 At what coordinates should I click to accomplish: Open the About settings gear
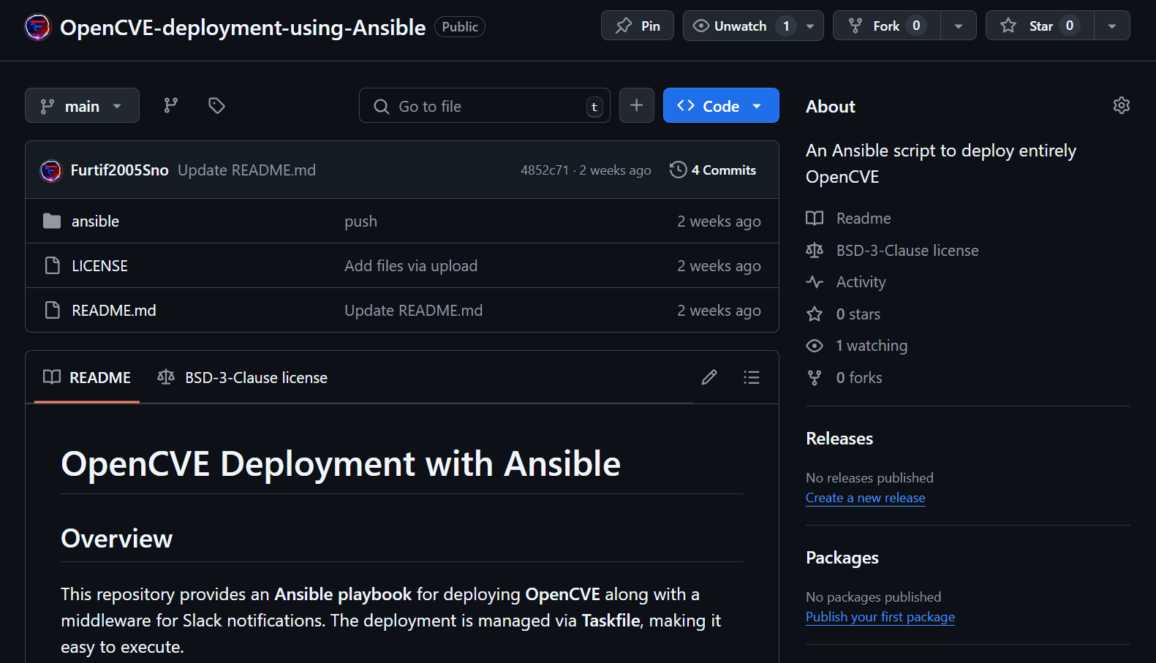coord(1122,105)
